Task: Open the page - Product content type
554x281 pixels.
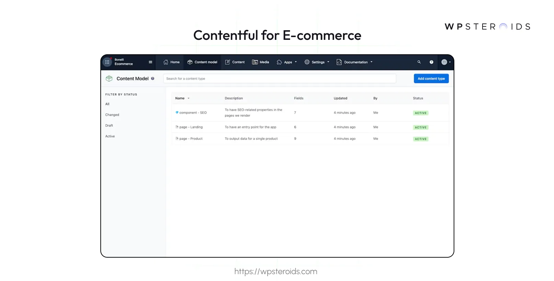Action: pyautogui.click(x=191, y=139)
